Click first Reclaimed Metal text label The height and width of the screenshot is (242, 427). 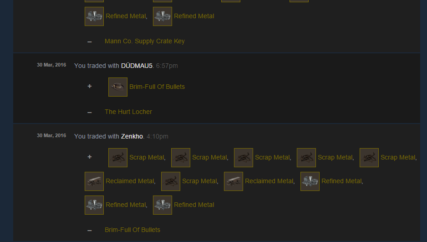130,181
